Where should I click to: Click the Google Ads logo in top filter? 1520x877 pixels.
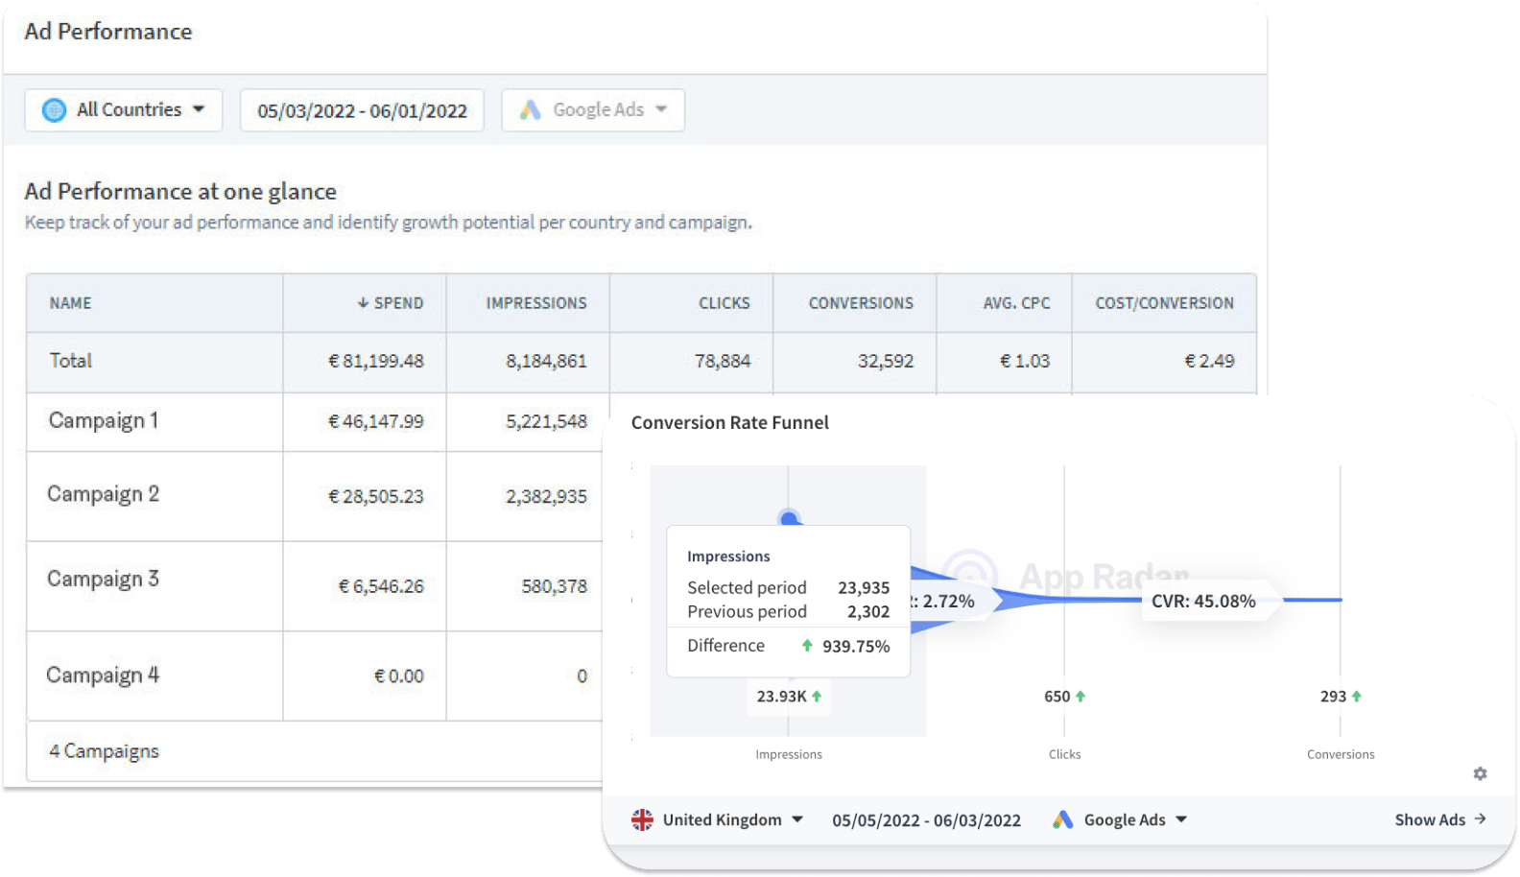[x=530, y=110]
